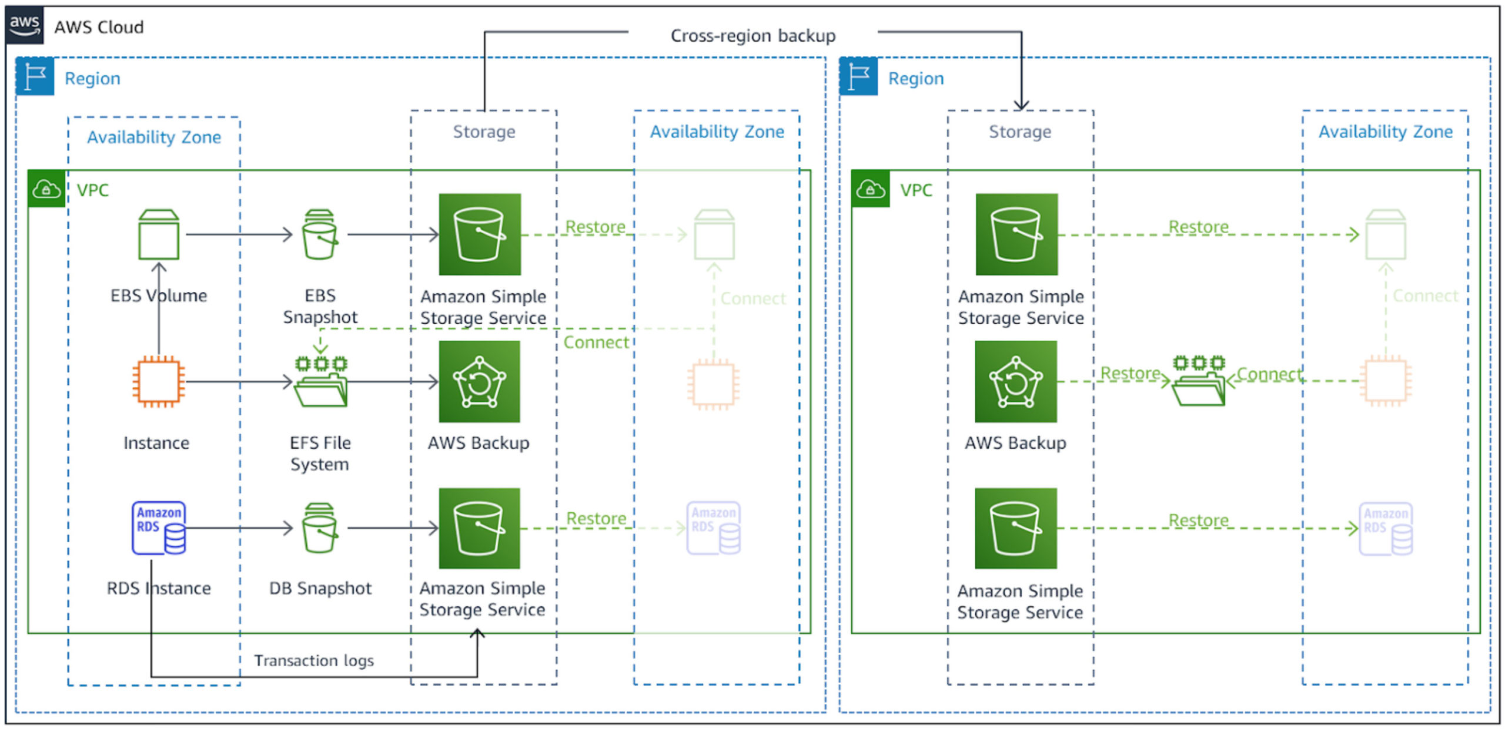
Task: Click the top S3 bucket in right Region
Action: coord(1017,234)
